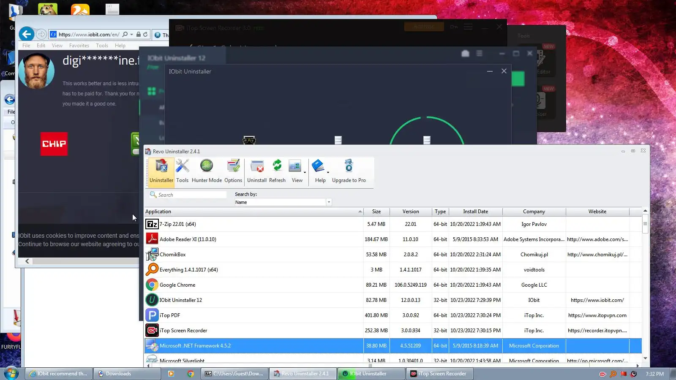Image resolution: width=676 pixels, height=380 pixels.
Task: Refresh the Revo application list
Action: pyautogui.click(x=277, y=171)
